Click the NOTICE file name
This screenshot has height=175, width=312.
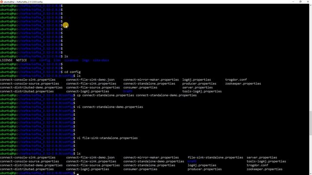pyautogui.click(x=21, y=60)
